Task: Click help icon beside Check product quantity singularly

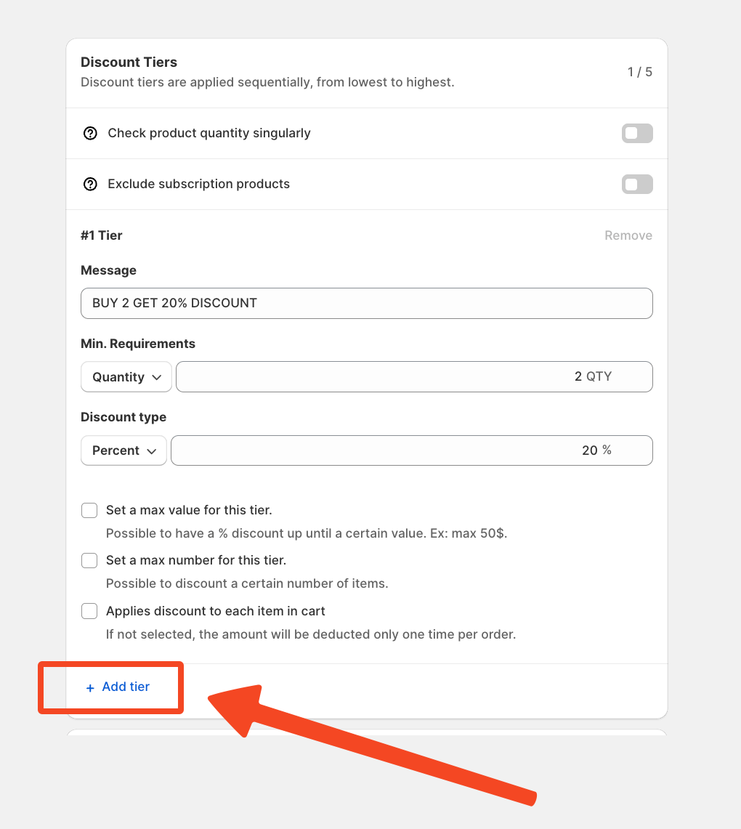Action: [90, 134]
